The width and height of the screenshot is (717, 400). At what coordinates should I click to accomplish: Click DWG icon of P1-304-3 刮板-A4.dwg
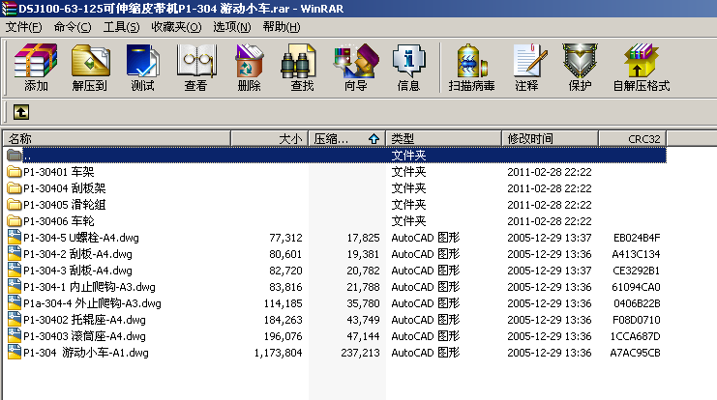coord(15,270)
